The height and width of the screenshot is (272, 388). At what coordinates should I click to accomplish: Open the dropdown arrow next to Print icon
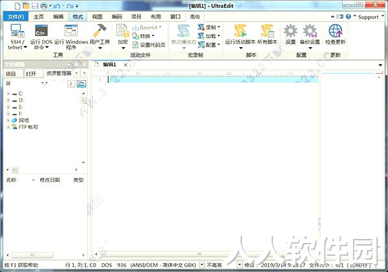[x=50, y=6]
